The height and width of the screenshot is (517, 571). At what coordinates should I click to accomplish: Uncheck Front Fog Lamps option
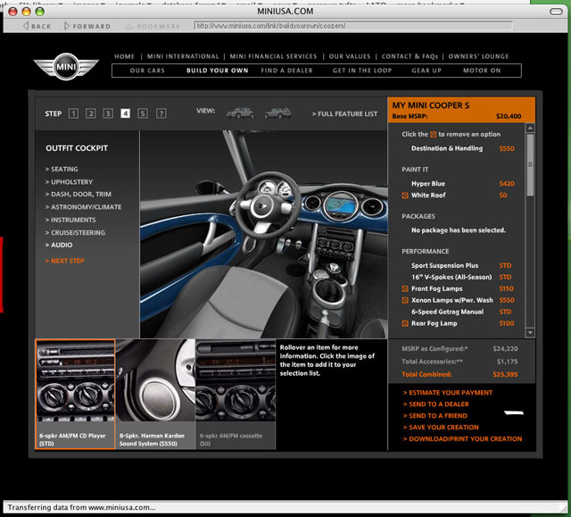click(406, 288)
